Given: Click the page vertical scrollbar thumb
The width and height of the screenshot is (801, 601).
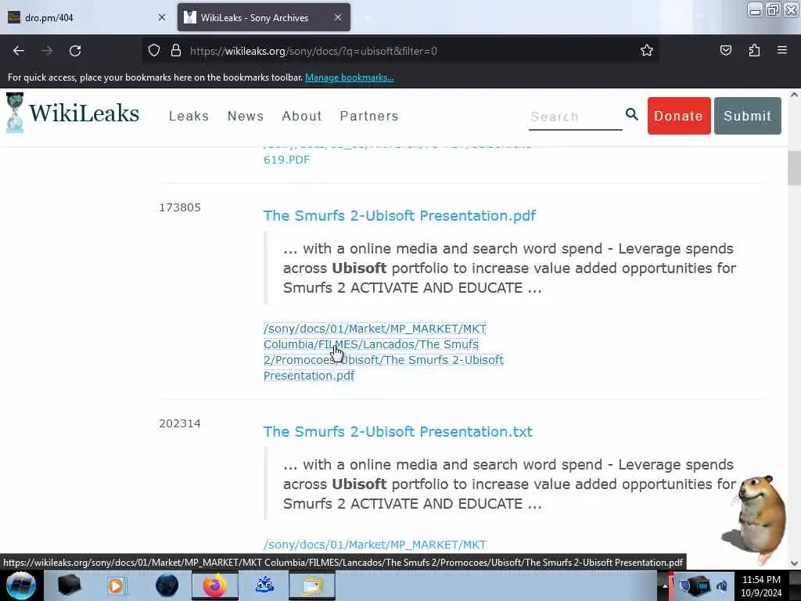Looking at the screenshot, I should point(794,168).
